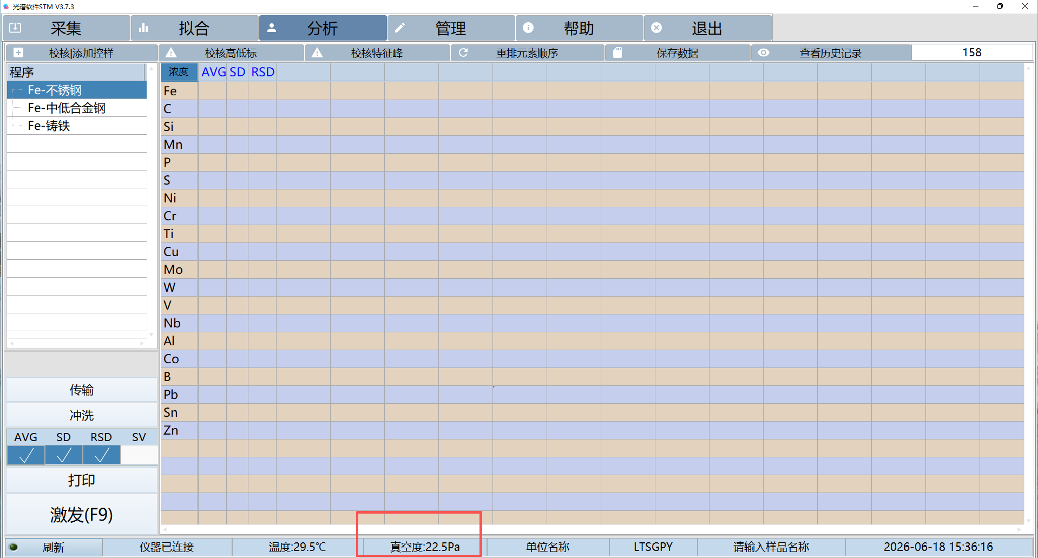The image size is (1038, 558).
Task: Select the Fe-中低合金钢 program
Action: click(77, 108)
